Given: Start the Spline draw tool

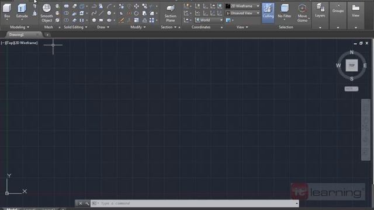Looking at the screenshot, I should (94, 13).
